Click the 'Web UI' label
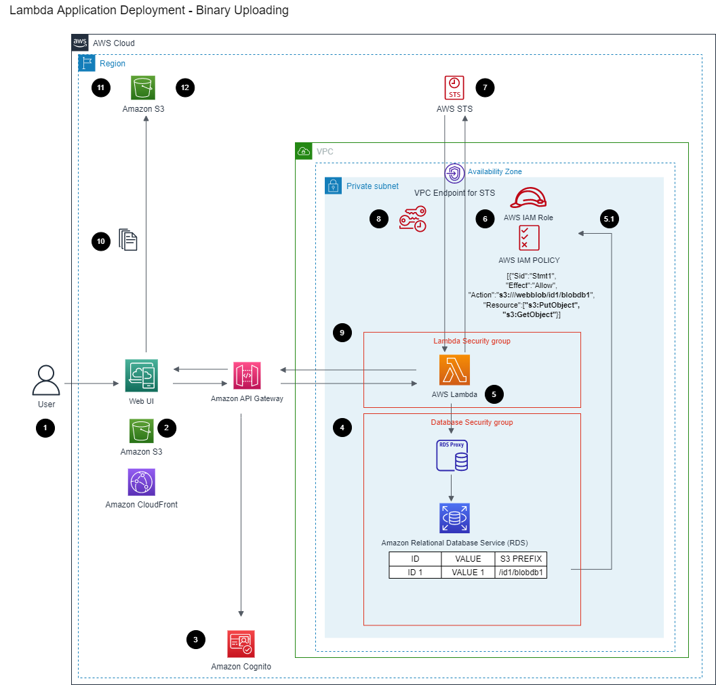This screenshot has width=716, height=685. click(x=142, y=401)
